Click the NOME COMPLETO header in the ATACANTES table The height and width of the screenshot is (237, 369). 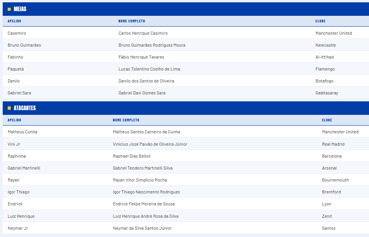point(126,120)
